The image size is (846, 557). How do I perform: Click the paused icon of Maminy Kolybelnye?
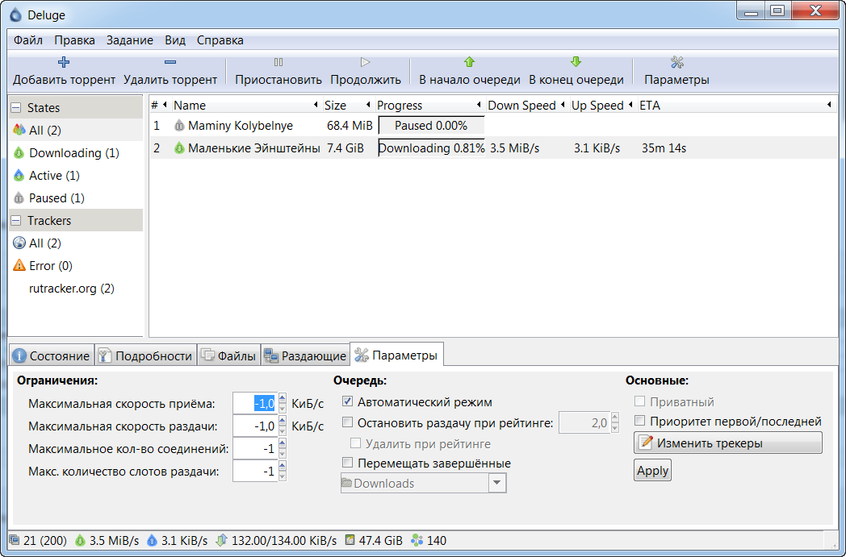coord(179,126)
